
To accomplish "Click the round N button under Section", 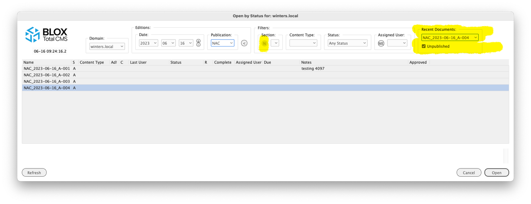I will pyautogui.click(x=264, y=43).
